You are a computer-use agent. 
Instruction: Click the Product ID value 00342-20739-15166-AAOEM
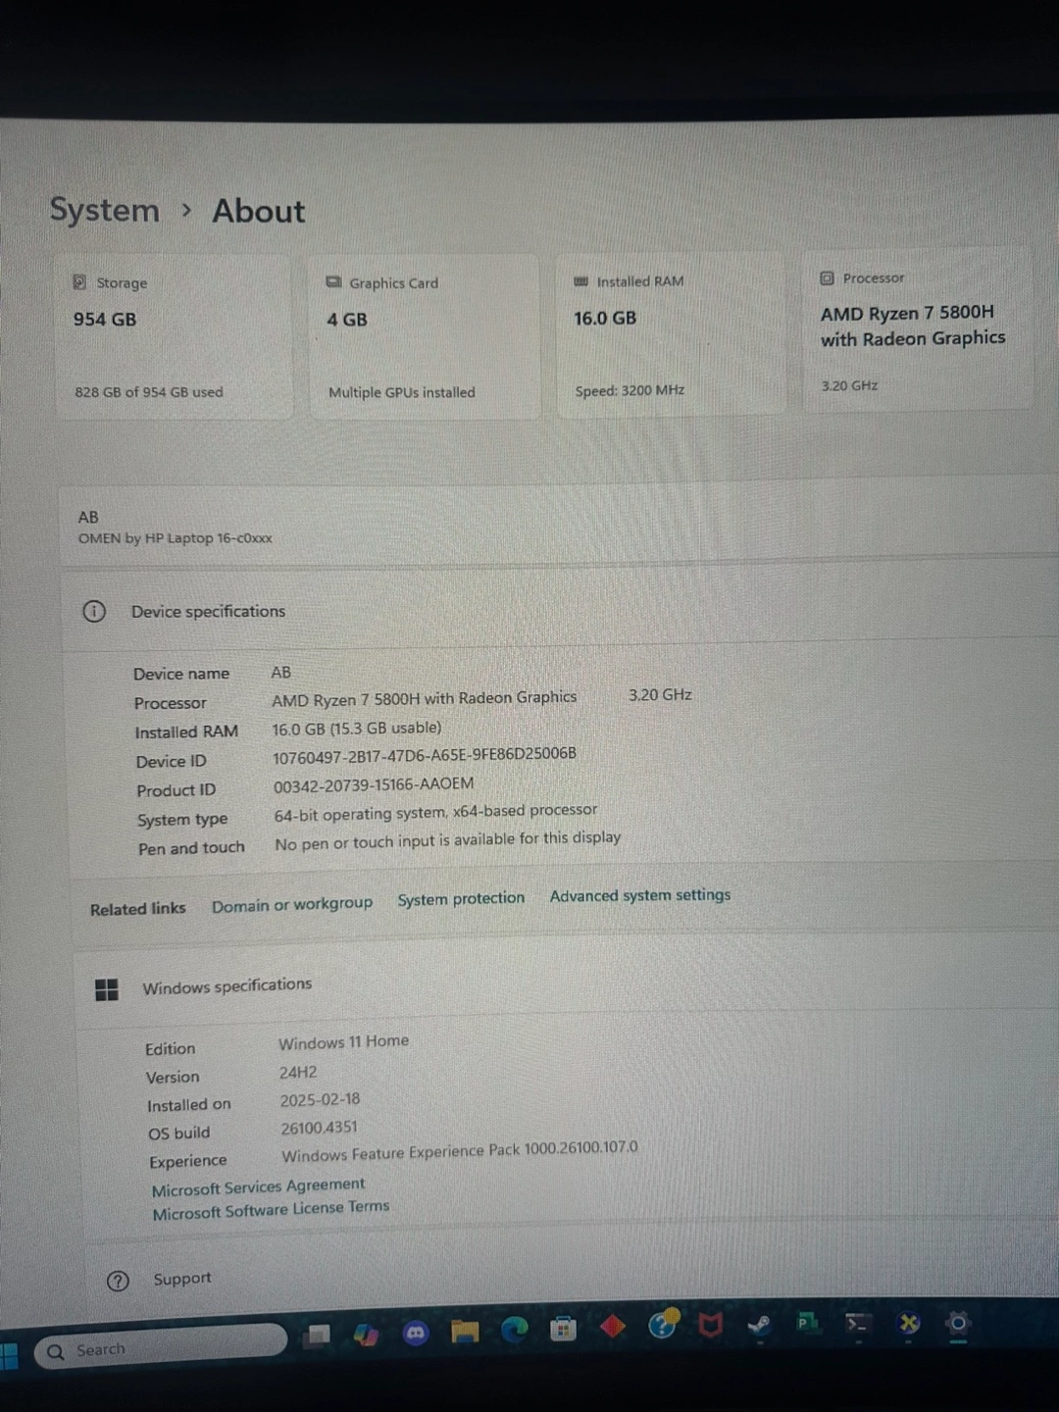[x=374, y=785]
